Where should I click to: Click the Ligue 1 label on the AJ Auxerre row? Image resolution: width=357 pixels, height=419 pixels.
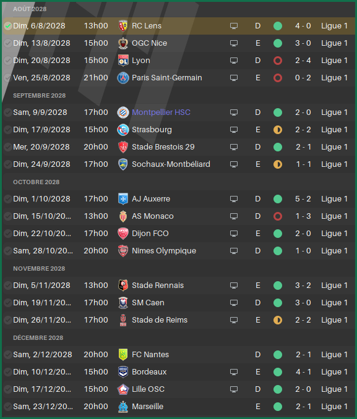point(334,199)
